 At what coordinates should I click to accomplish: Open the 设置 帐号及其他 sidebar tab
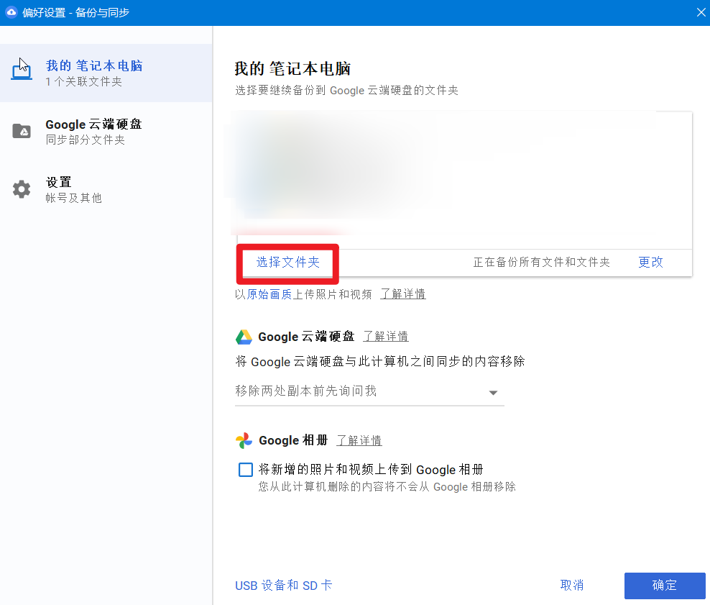(106, 189)
